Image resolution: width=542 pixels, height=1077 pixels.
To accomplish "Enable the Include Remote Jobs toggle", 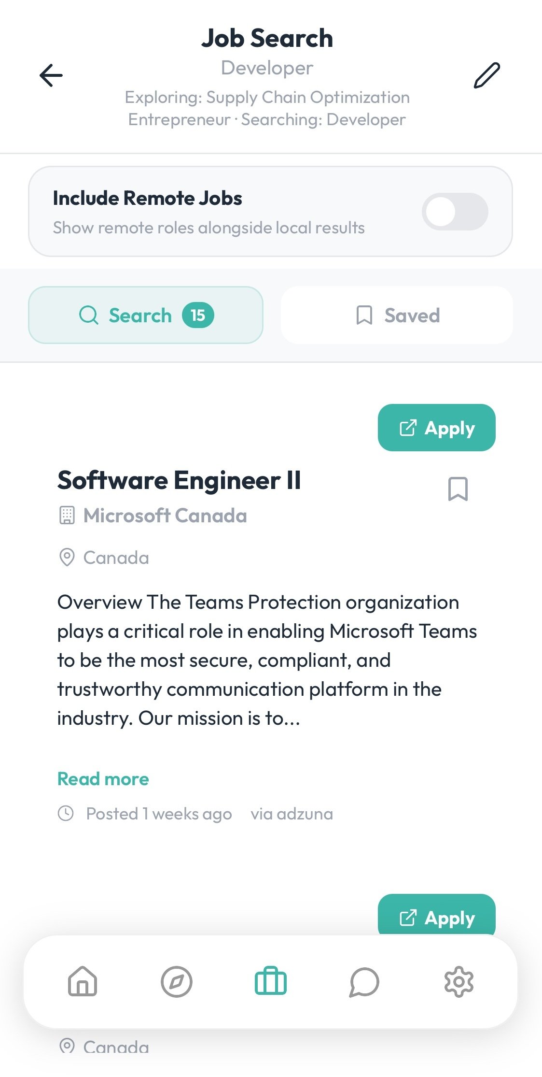I will 455,212.
